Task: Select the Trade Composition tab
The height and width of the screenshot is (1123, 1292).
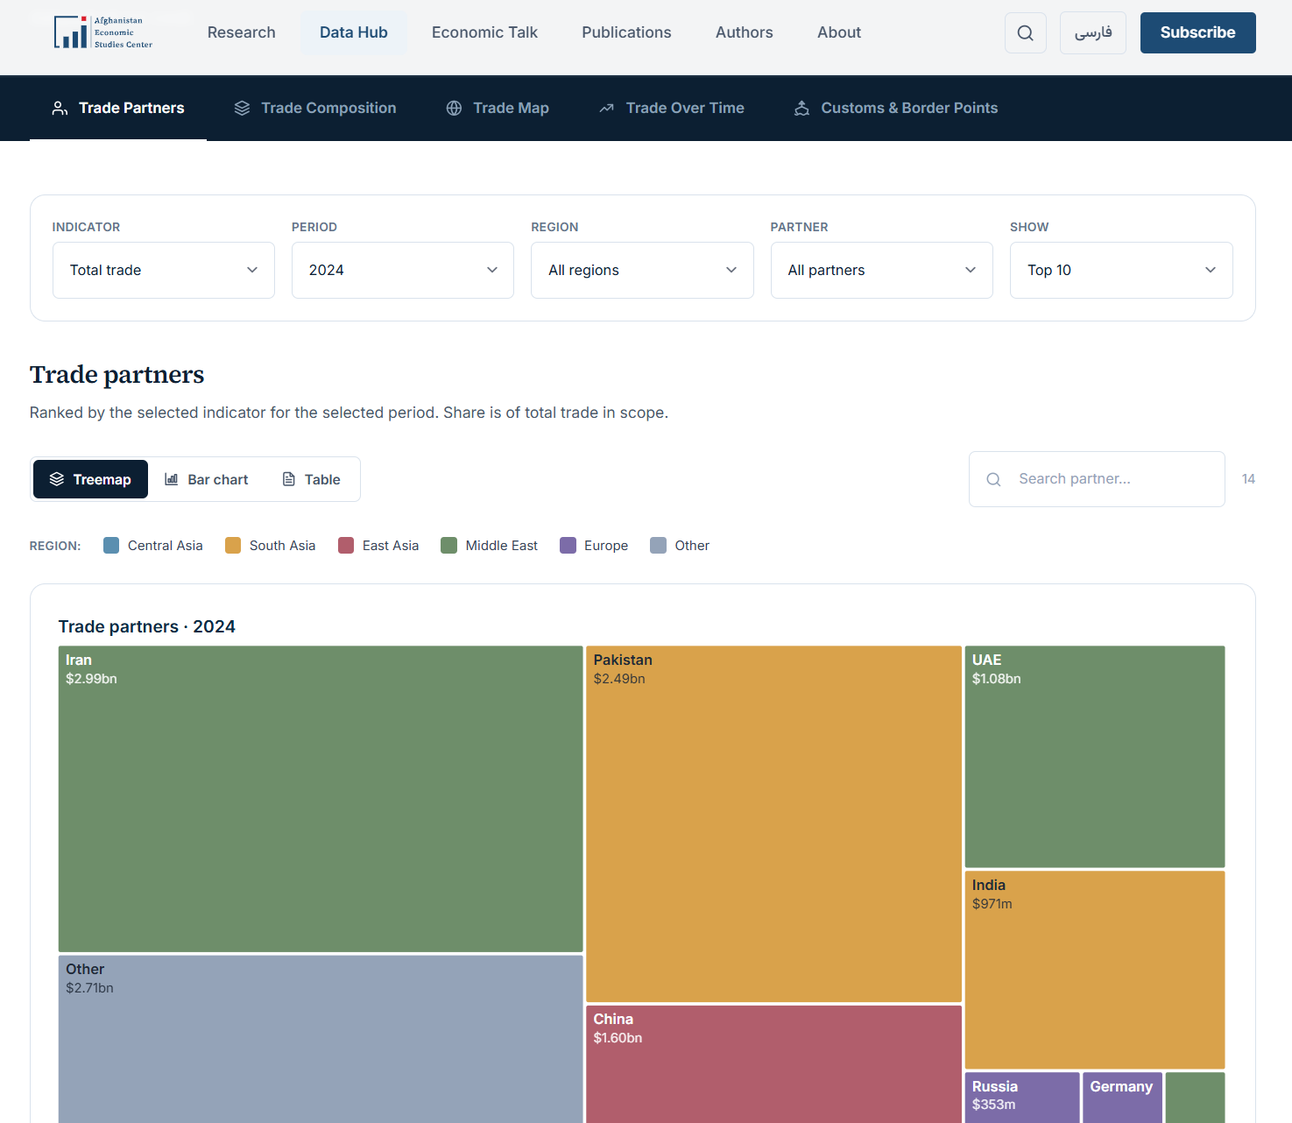Action: pyautogui.click(x=315, y=109)
